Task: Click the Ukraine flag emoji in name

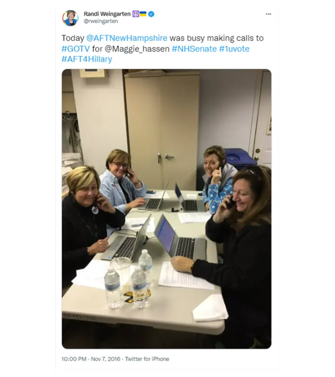Action: tap(143, 14)
